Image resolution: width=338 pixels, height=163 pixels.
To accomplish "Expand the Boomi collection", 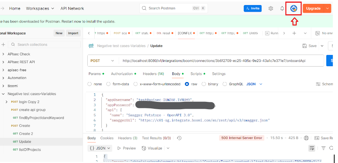I will [x=3, y=86].
